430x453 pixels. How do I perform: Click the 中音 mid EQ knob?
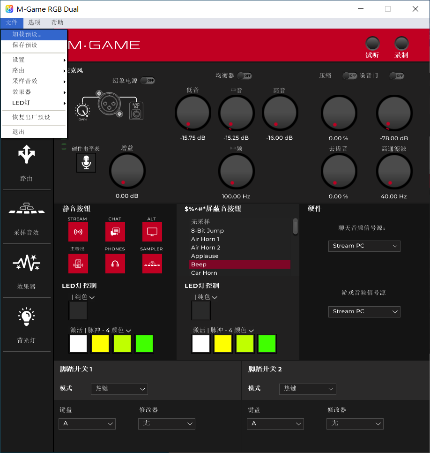click(x=237, y=113)
